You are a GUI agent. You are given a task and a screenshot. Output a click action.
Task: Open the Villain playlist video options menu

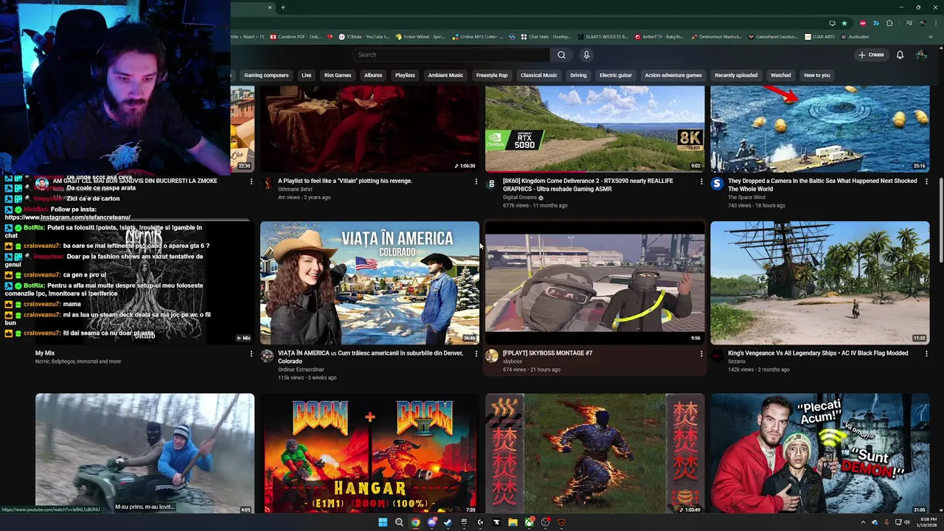pyautogui.click(x=476, y=181)
